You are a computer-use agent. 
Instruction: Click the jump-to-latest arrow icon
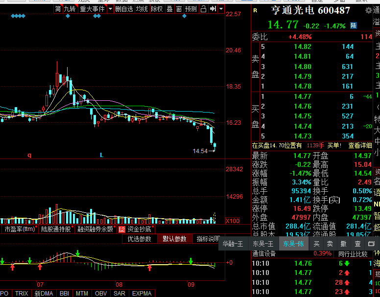[213, 9]
